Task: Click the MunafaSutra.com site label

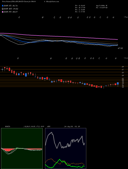Action: pyautogui.click(x=53, y=2)
